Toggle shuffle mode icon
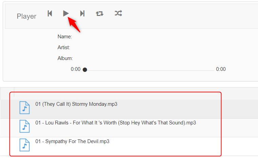 118,13
